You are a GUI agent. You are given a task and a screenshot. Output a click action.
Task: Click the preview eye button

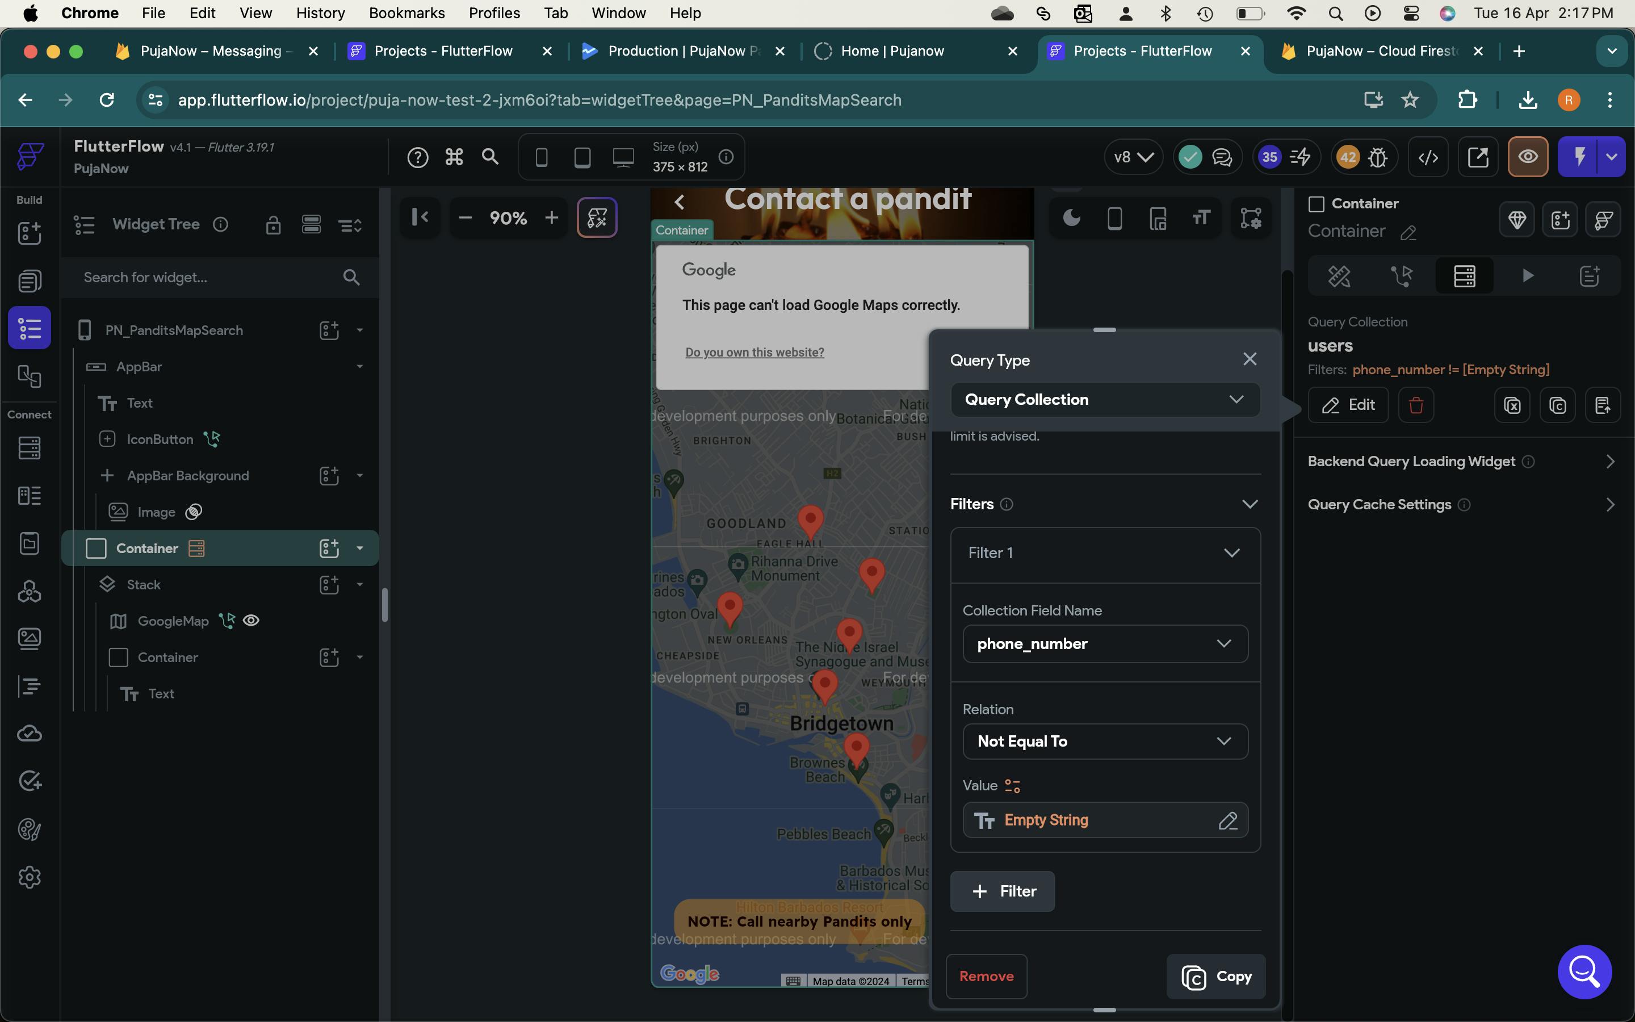(x=1528, y=157)
